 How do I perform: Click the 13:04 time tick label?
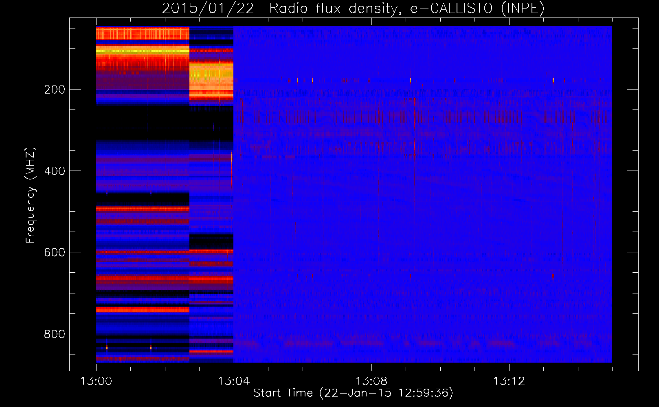234,381
